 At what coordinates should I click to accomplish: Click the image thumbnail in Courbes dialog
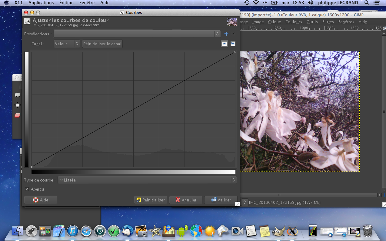(232, 22)
